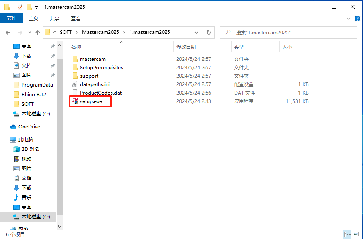This screenshot has width=363, height=239.
Task: Open pinned 文档 quick access item
Action: (x=22, y=66)
